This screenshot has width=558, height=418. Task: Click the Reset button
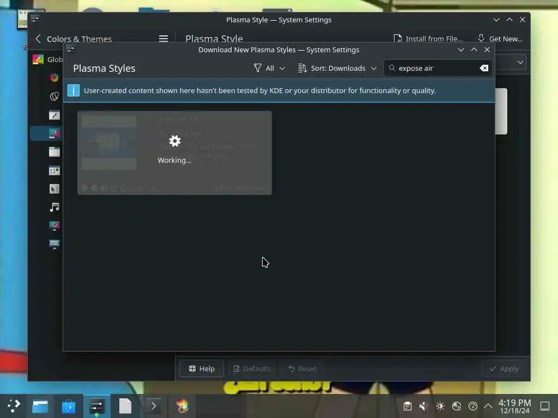pos(302,368)
